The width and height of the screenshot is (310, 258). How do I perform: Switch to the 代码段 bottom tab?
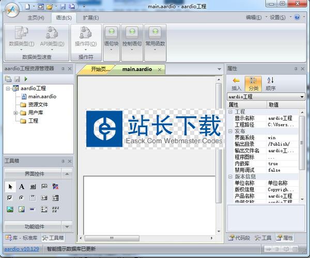point(239,238)
